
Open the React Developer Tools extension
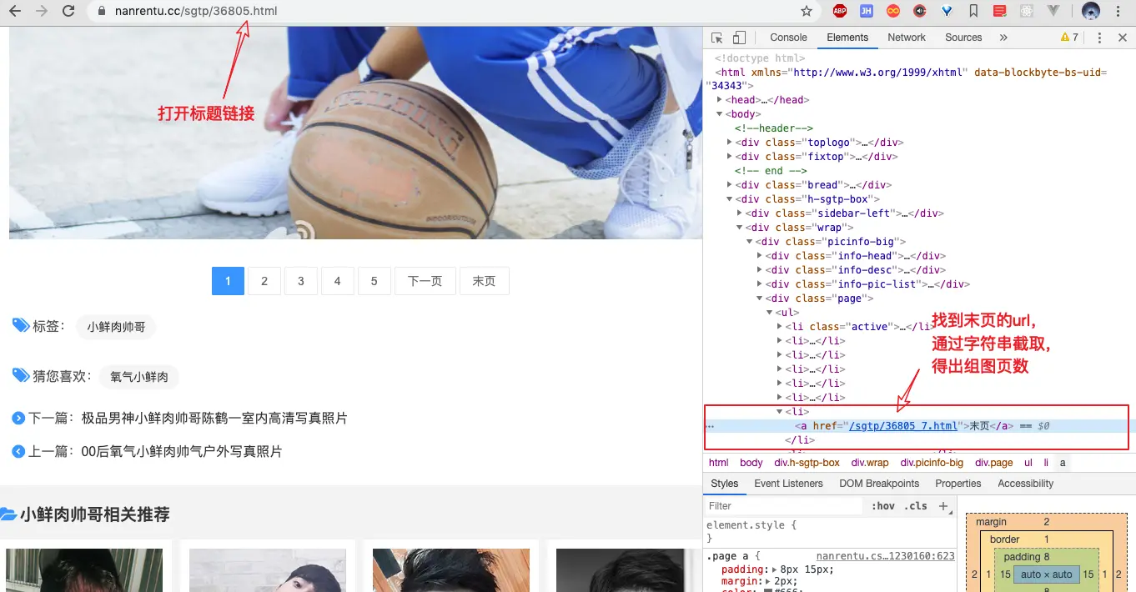pos(1027,11)
